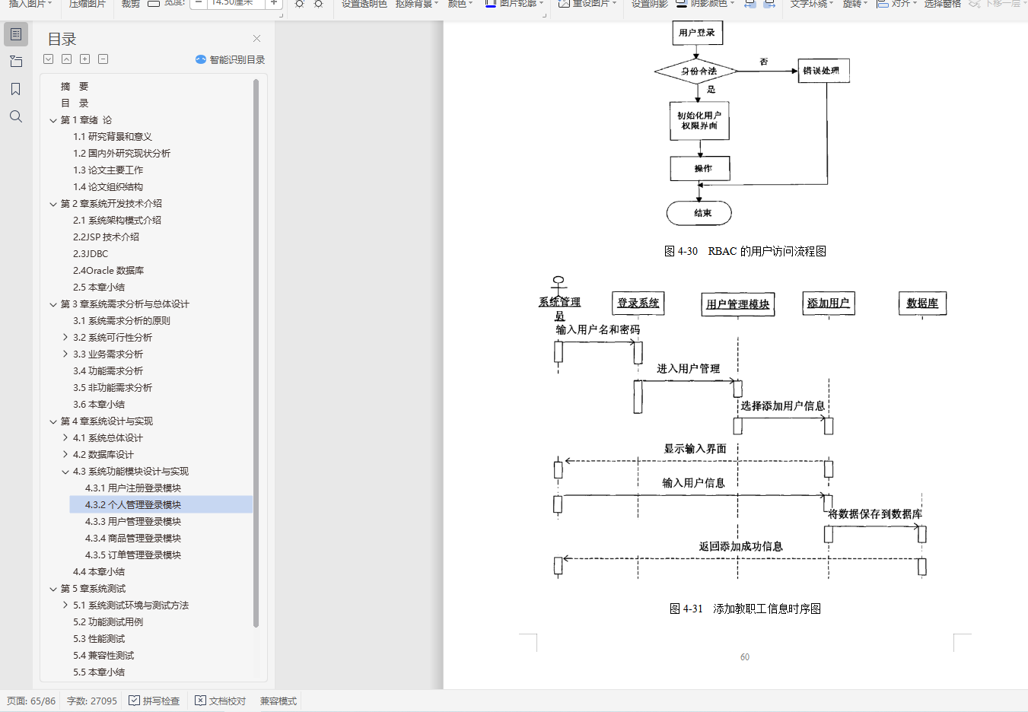Open the 2.4Oracle 数据库 outline entry
The width and height of the screenshot is (1028, 712).
(x=109, y=271)
